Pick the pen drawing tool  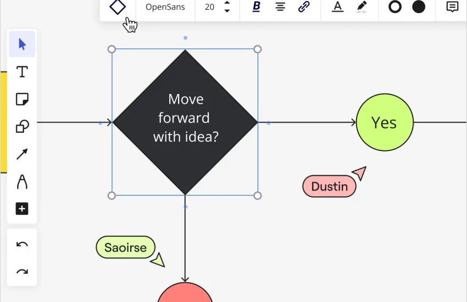click(22, 181)
